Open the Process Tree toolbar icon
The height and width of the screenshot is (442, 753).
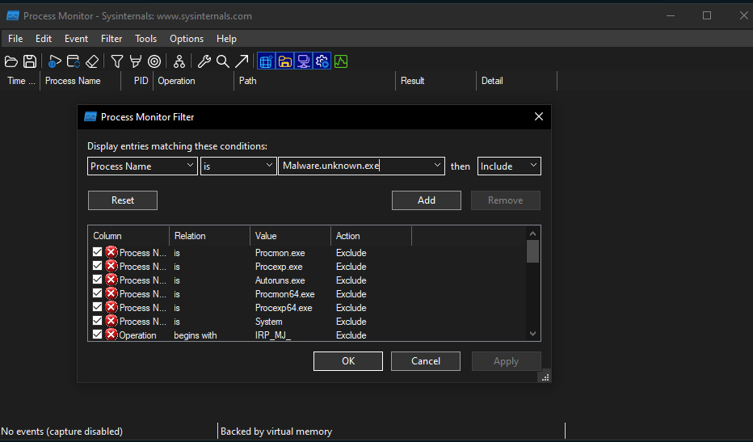(x=179, y=61)
